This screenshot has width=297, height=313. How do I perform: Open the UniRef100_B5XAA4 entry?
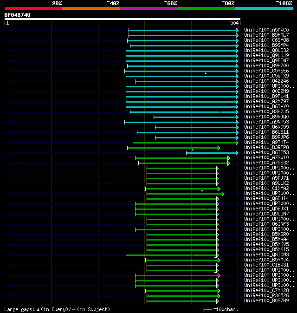(266, 240)
